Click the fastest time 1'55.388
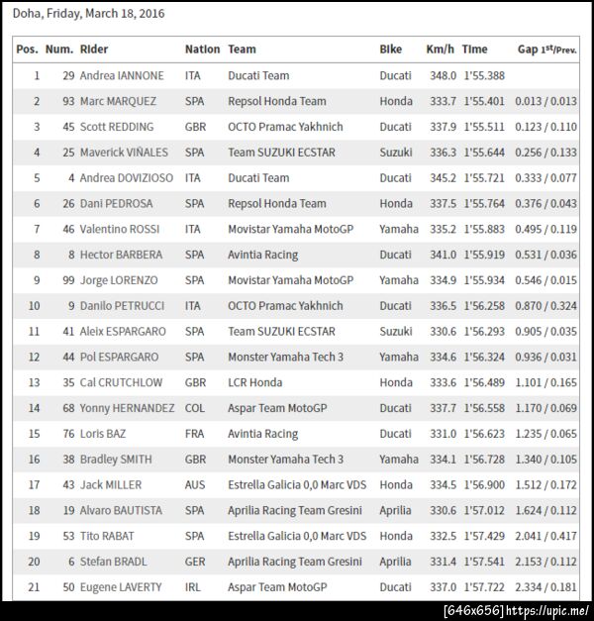594x621 pixels. pos(483,75)
